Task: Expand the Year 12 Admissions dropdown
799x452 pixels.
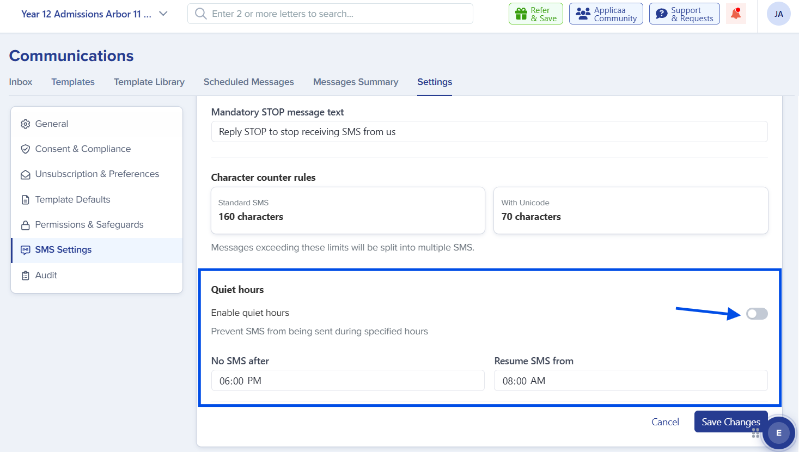Action: (94, 14)
